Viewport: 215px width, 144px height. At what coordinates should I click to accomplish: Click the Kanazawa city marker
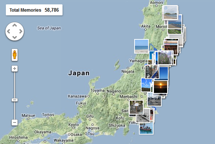(88, 96)
